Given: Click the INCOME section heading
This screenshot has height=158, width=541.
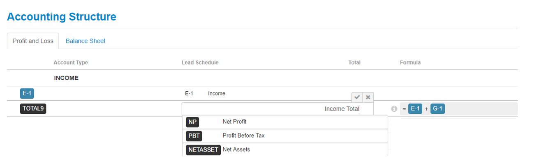Looking at the screenshot, I should 66,78.
